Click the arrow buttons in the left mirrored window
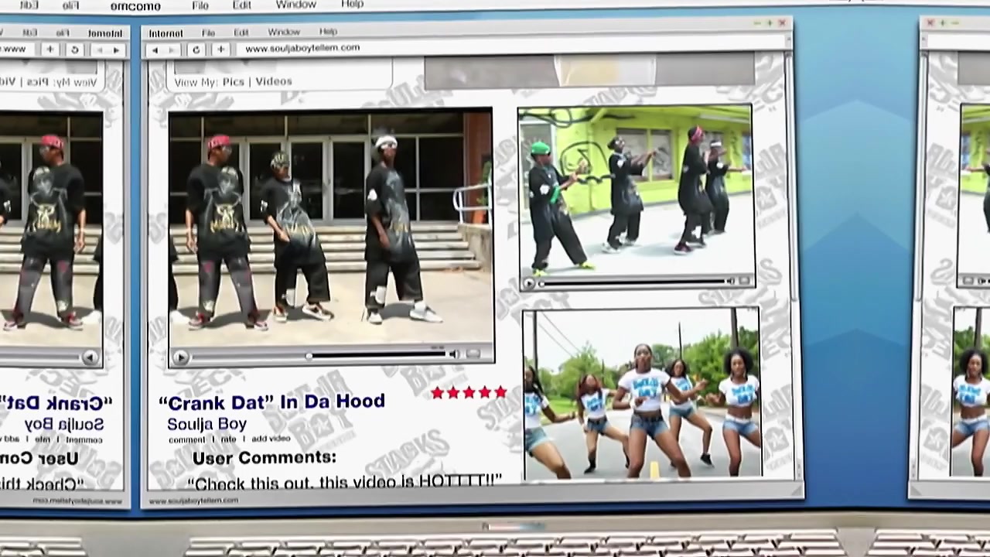Viewport: 990px width, 557px height. point(107,50)
